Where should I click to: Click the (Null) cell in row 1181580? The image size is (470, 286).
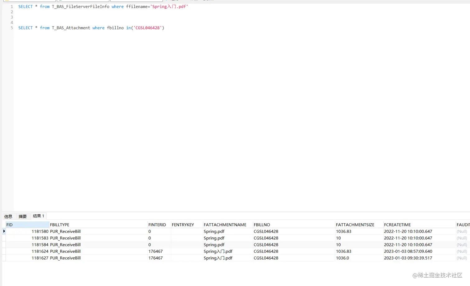[462, 231]
